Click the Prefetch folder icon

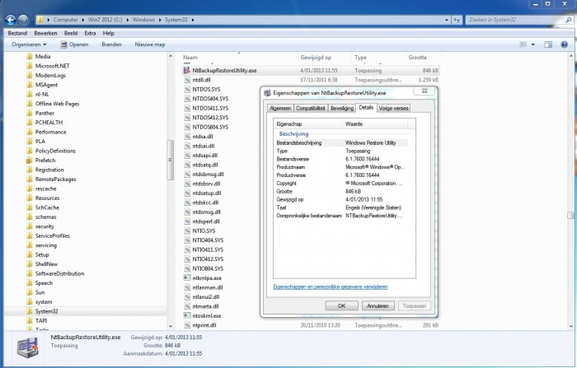pos(30,161)
